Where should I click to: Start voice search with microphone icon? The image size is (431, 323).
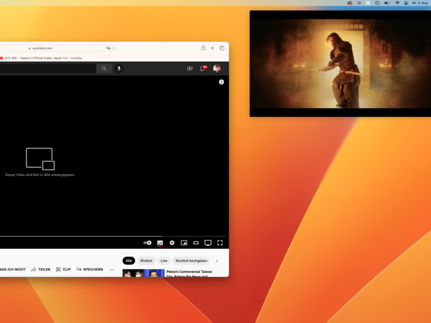119,68
